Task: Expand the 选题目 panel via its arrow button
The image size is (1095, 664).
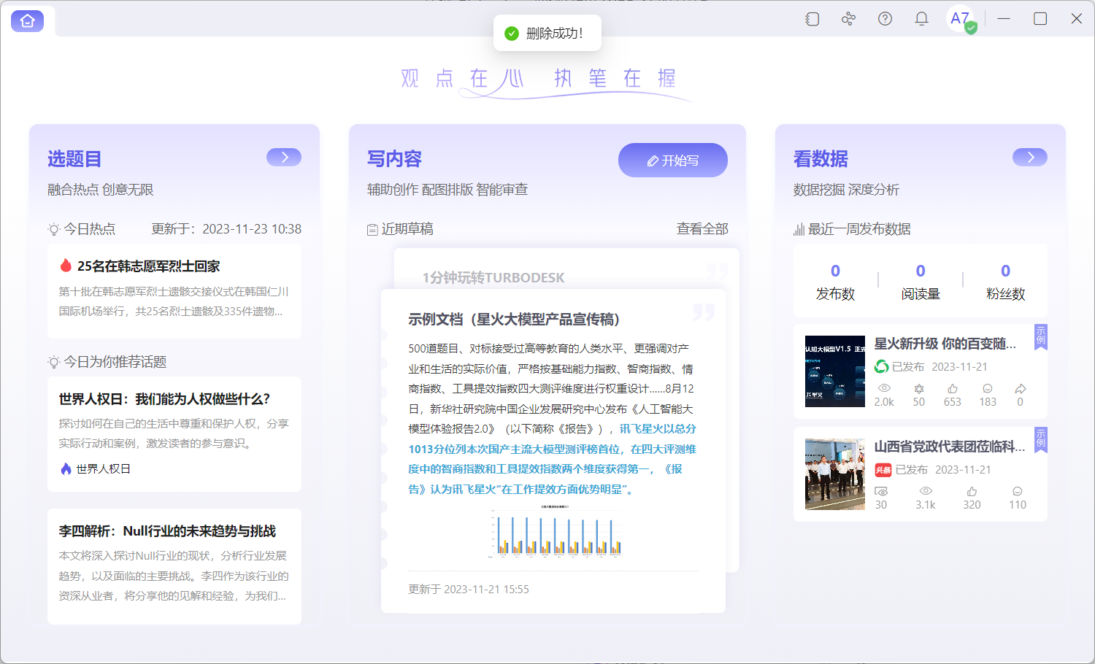Action: tap(283, 157)
